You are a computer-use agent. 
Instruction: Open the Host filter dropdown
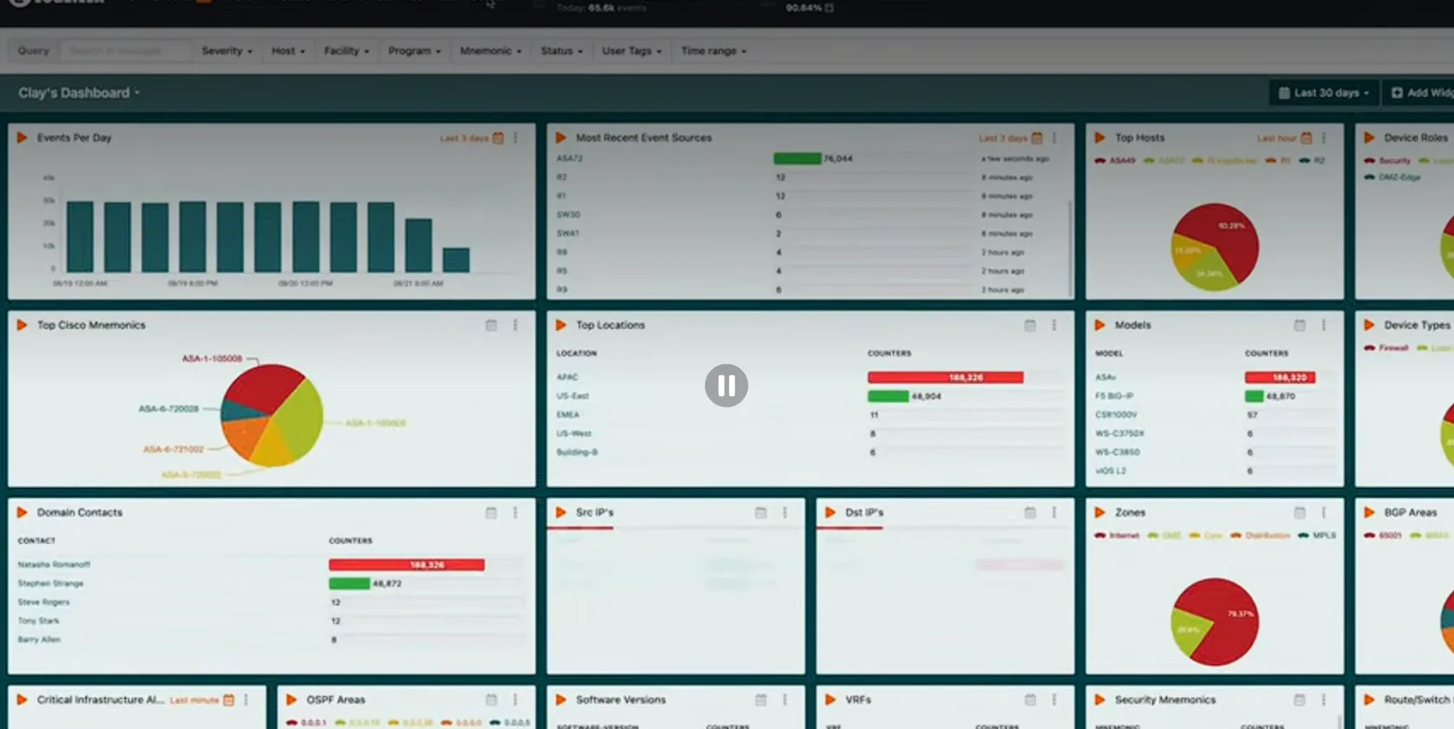pyautogui.click(x=288, y=51)
